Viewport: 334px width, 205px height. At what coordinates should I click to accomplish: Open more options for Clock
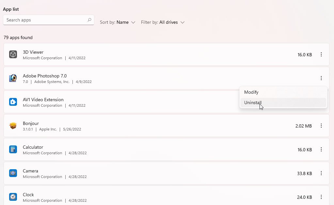[x=321, y=197]
